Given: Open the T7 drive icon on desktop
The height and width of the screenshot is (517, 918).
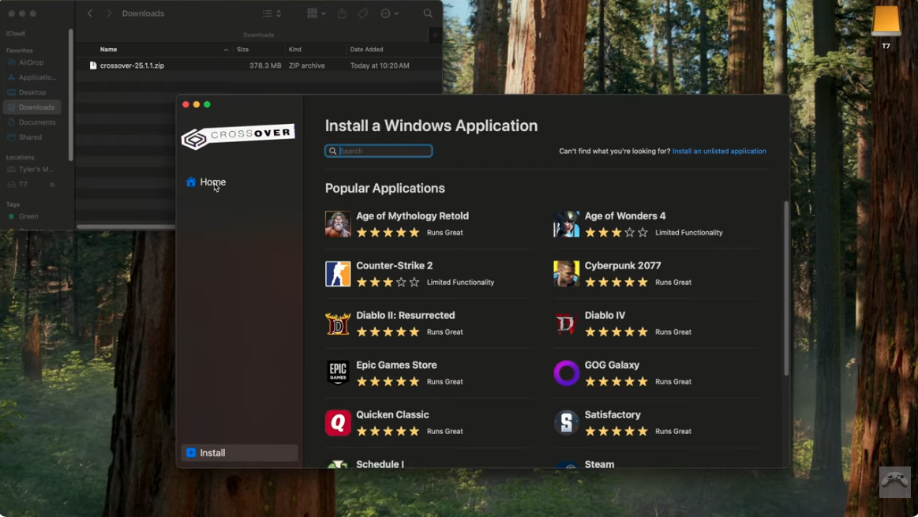Looking at the screenshot, I should click(886, 21).
